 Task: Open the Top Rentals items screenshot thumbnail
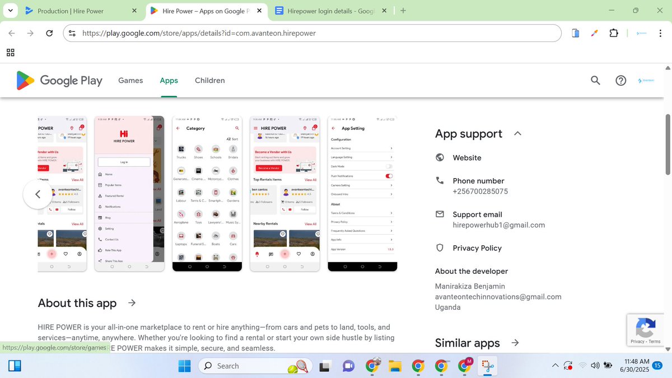point(284,194)
